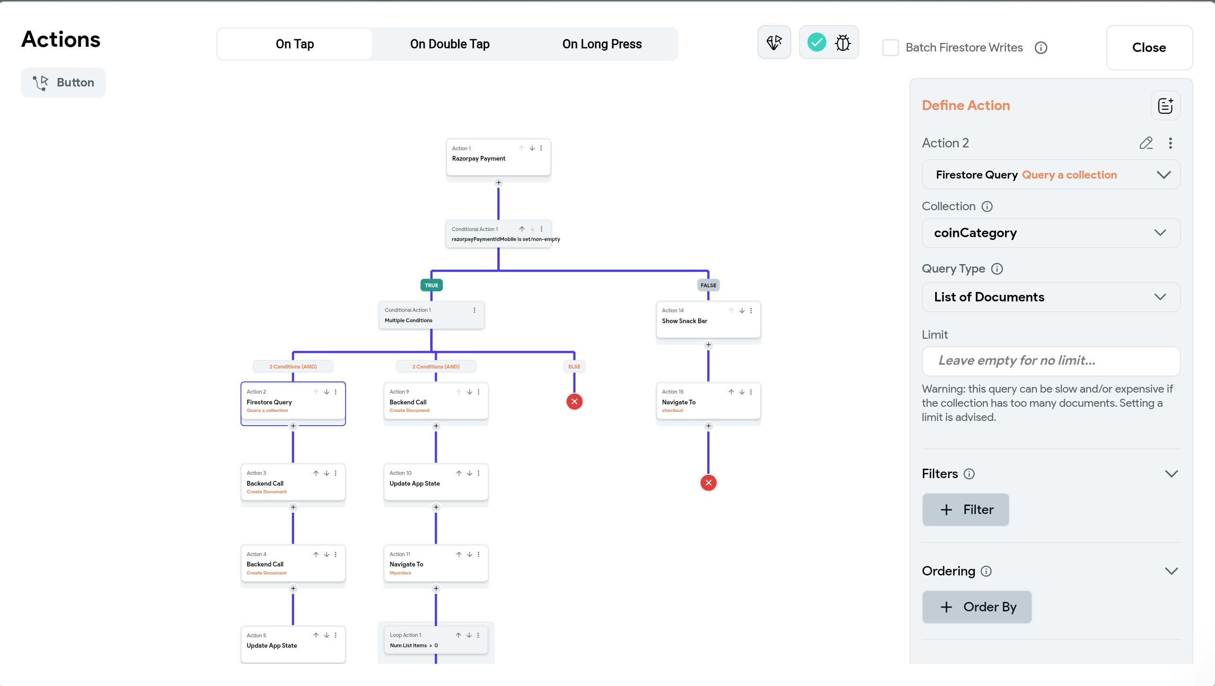Add action with plus below Action 14
Screen dimensions: 1215x686
pyautogui.click(x=708, y=345)
